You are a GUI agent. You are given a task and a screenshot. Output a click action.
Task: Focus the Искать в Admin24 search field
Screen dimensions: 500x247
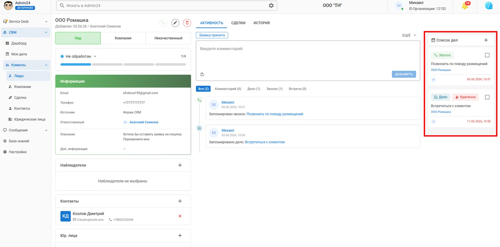(167, 6)
